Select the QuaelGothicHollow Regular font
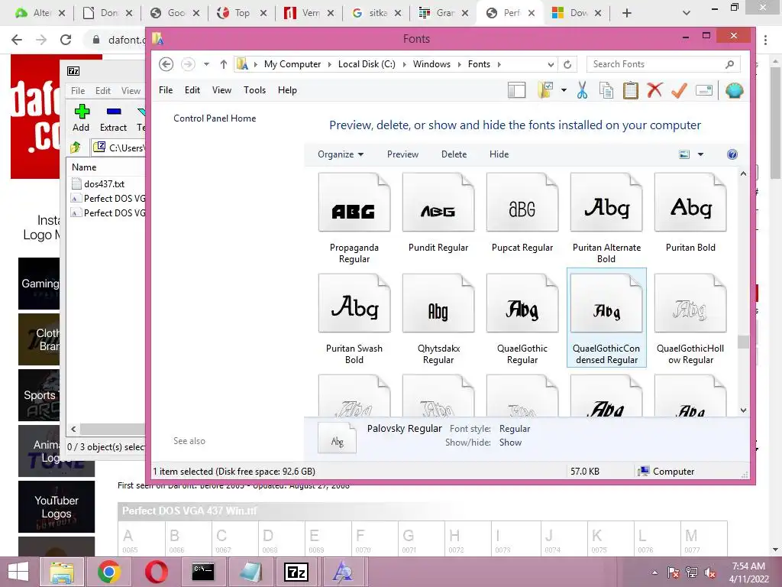 pyautogui.click(x=690, y=319)
